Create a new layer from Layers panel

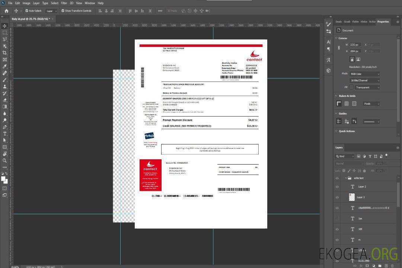pos(386,266)
